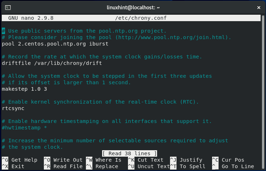This screenshot has width=266, height=171.
Task: Click the 'GNU nano 2.9.8' header text
Action: point(31,18)
